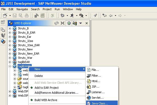Screen dimensions: 157x105
Task: Expand the Struts_B project node
Action: click(x=10, y=28)
